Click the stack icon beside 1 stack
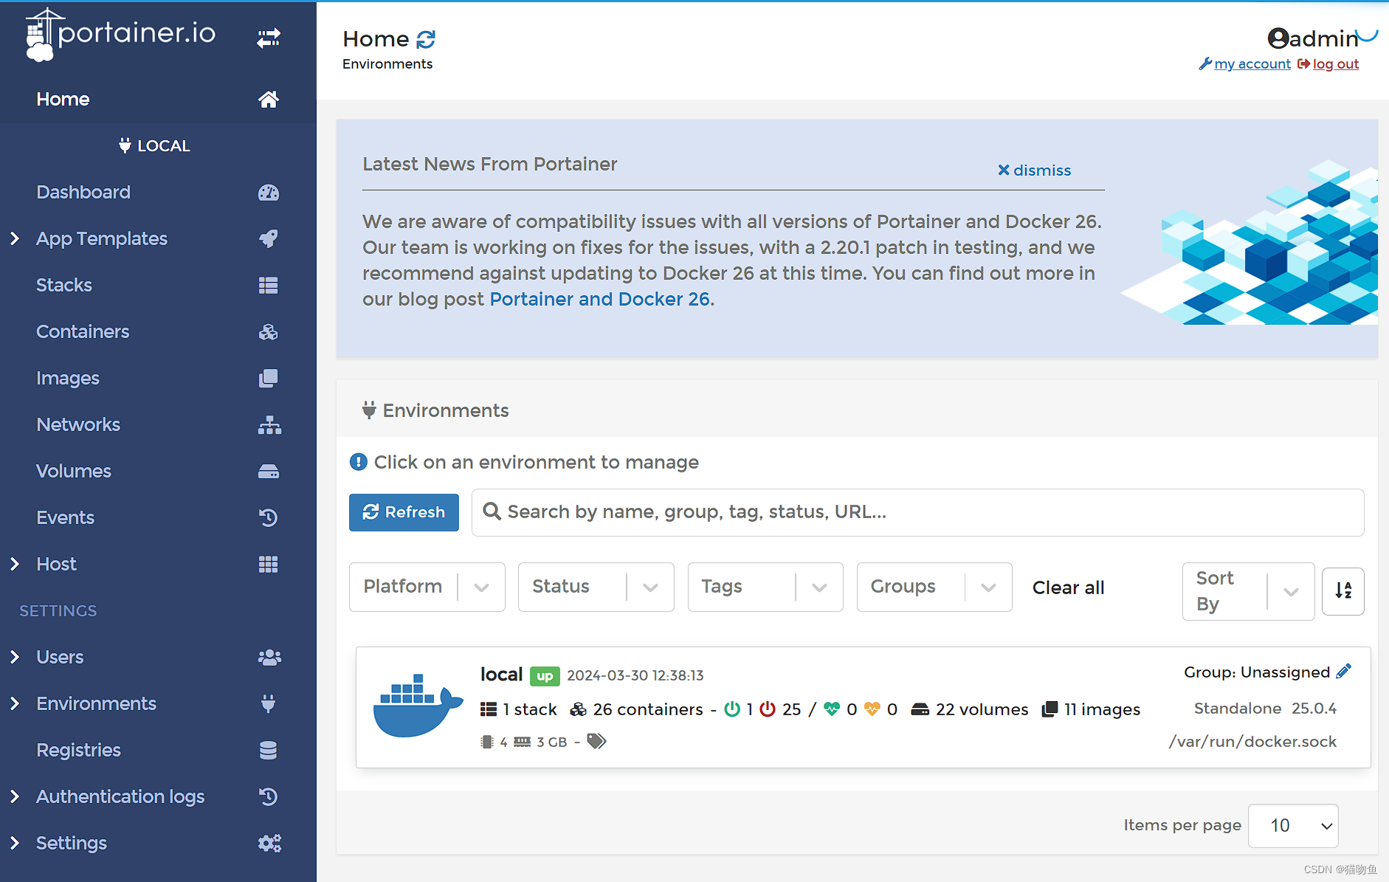Image resolution: width=1389 pixels, height=882 pixels. click(x=489, y=709)
